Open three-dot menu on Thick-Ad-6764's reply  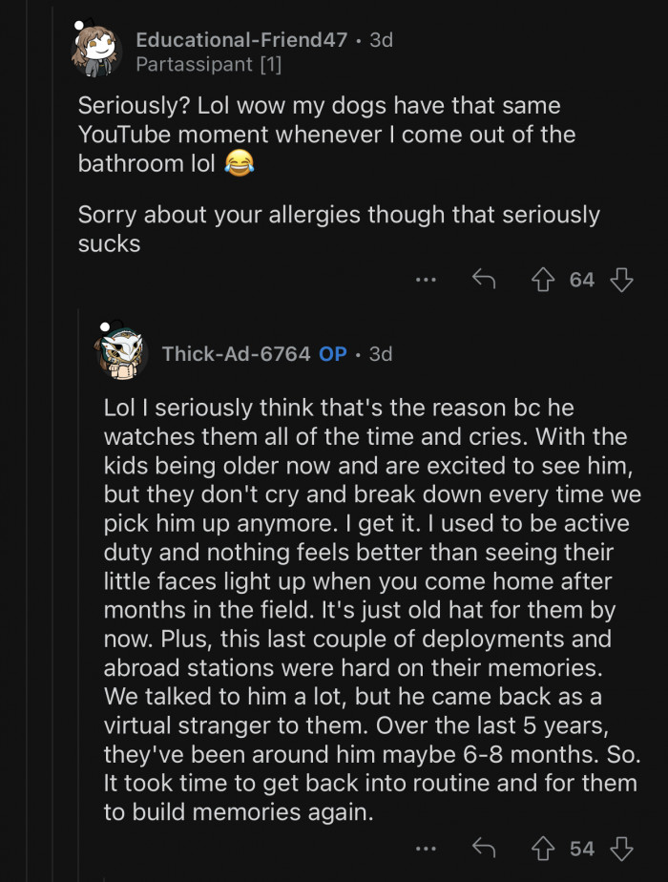(426, 848)
